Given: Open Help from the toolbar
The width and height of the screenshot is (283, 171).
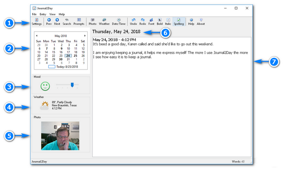Looking at the screenshot, I should pyautogui.click(x=191, y=22).
